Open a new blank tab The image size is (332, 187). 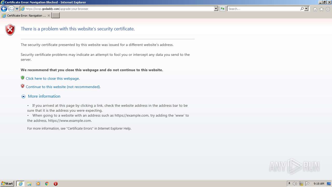56,16
